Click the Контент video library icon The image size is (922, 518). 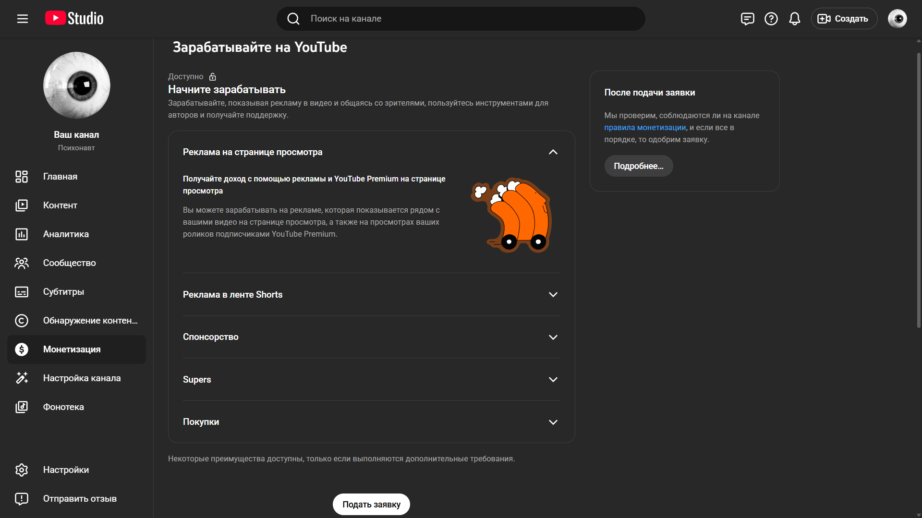tap(22, 205)
